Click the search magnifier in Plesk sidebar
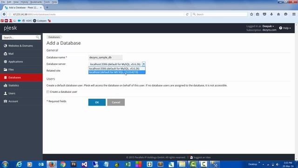The height and width of the screenshot is (168, 298). click(38, 37)
